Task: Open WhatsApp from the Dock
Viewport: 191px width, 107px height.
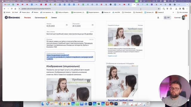Action: click(77, 104)
